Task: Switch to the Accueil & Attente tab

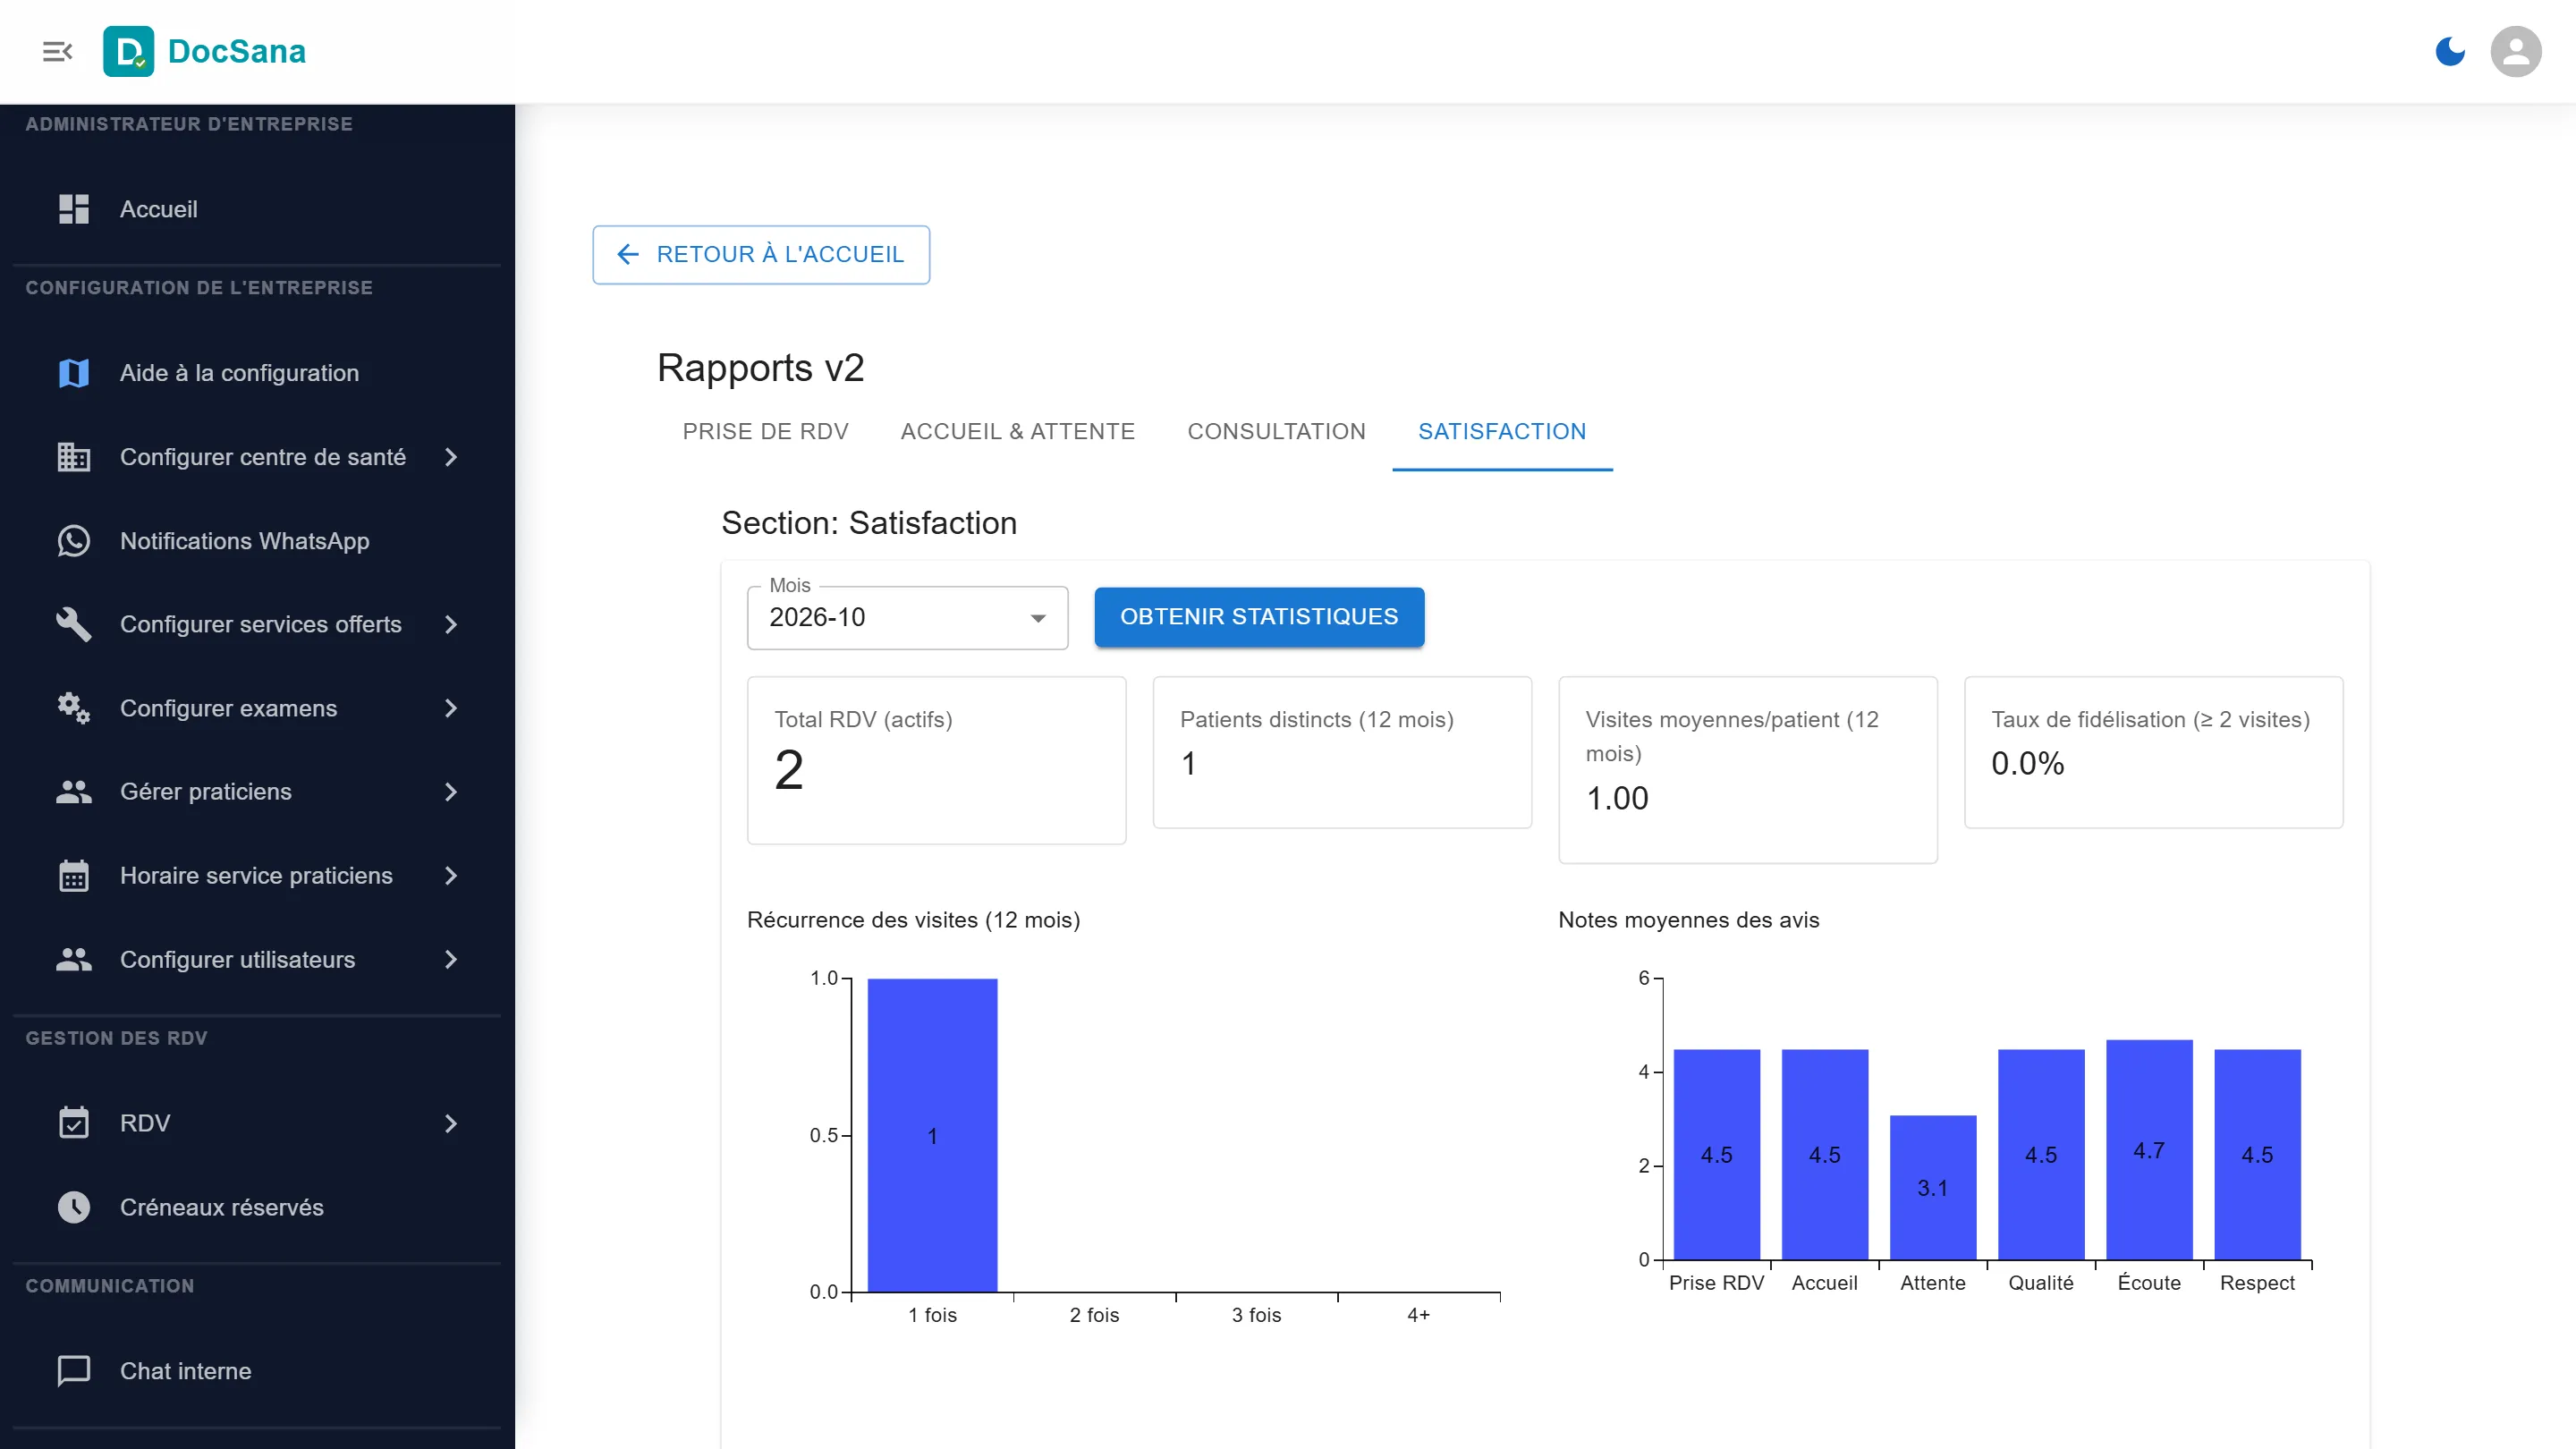Action: pos(1017,431)
